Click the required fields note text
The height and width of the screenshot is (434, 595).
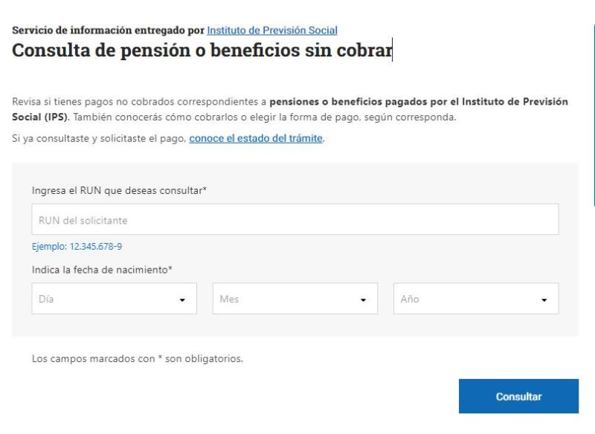(x=138, y=360)
